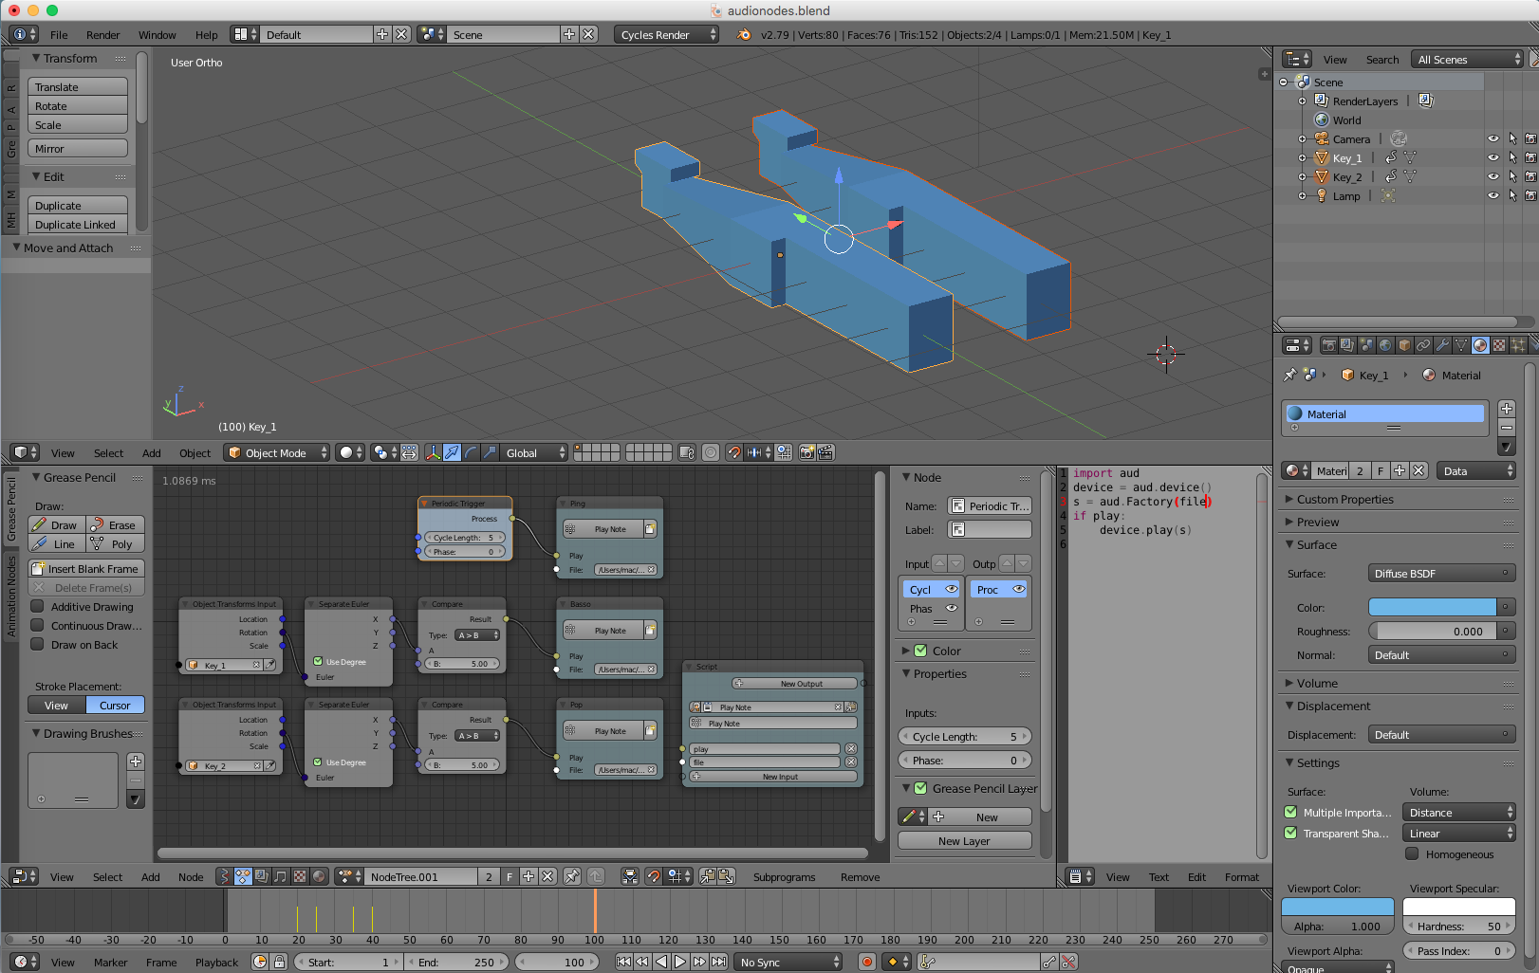This screenshot has width=1539, height=973.
Task: Click the Diffuse Color swatch
Action: click(x=1432, y=608)
